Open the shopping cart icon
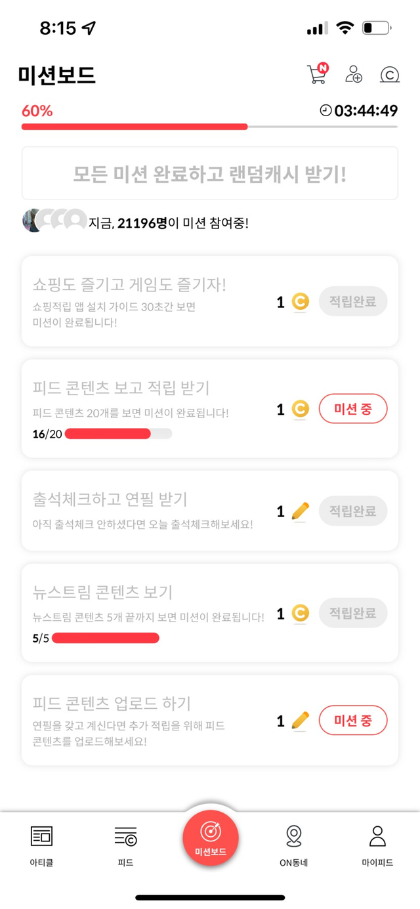420x909 pixels. (316, 74)
